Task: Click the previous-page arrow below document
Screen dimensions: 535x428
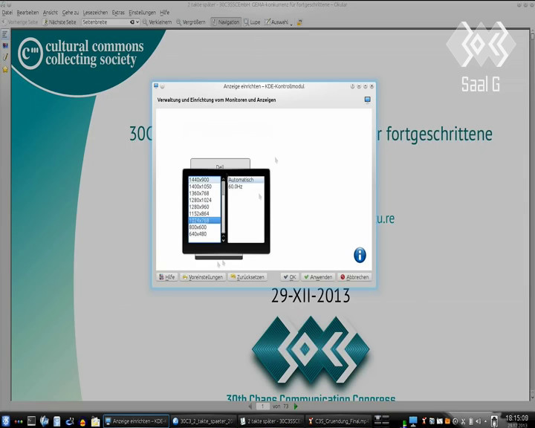Action: (250, 406)
